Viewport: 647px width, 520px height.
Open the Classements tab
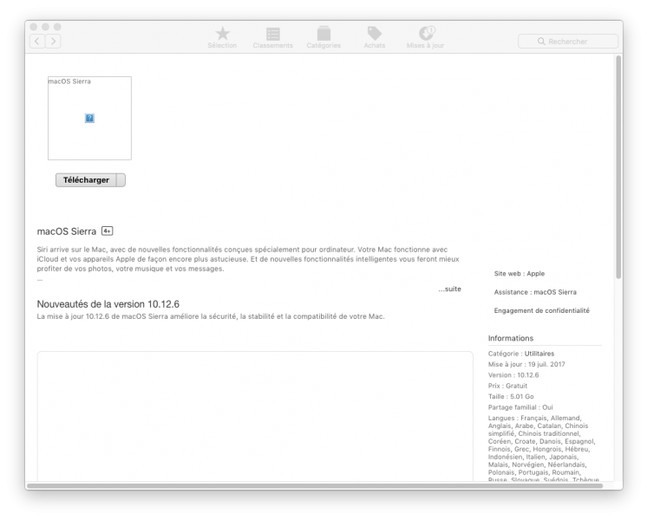272,37
